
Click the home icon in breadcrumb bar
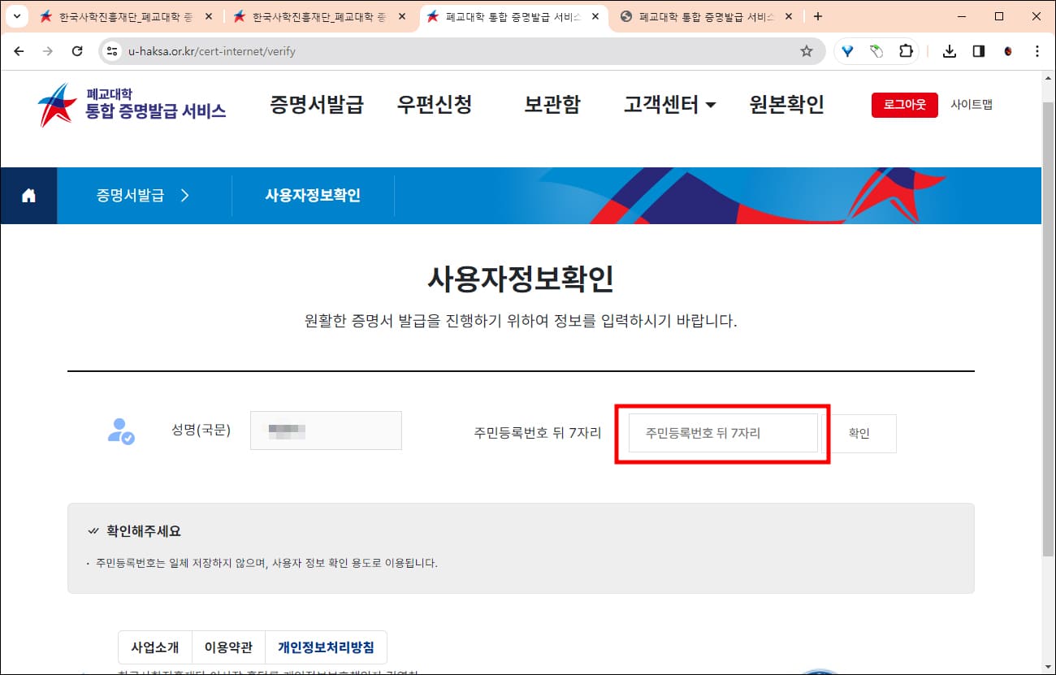pos(28,196)
